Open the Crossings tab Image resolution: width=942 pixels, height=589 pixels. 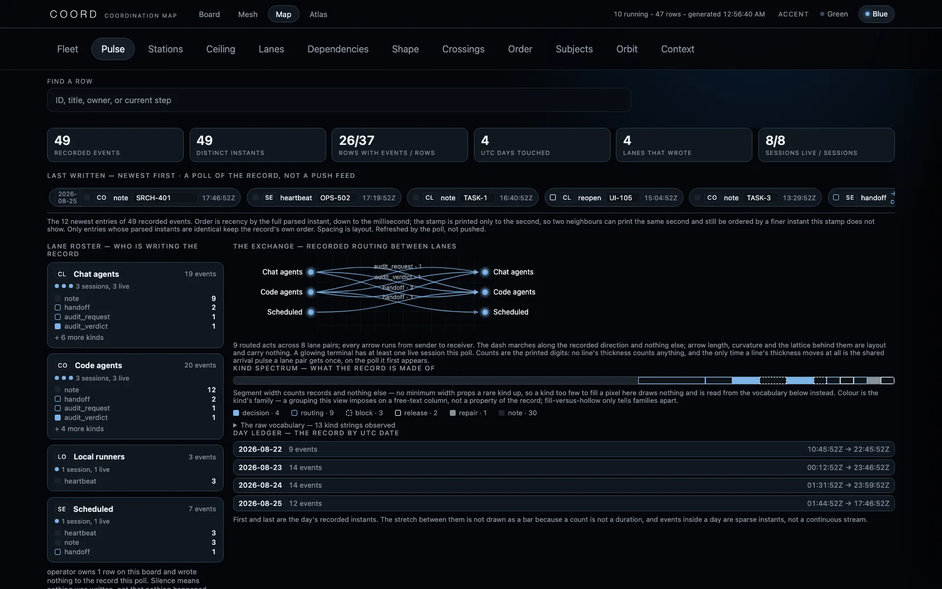(x=463, y=49)
